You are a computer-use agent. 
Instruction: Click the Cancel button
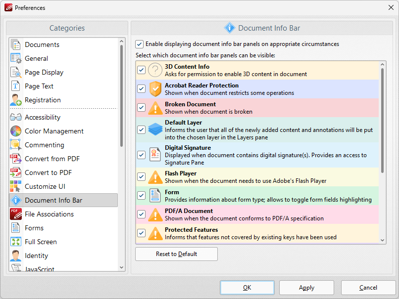point(368,288)
